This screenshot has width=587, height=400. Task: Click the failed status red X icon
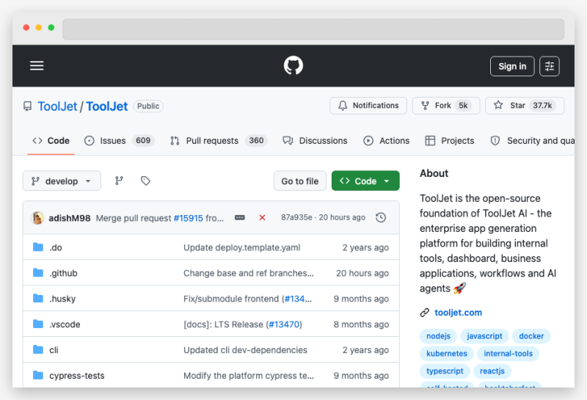click(262, 218)
